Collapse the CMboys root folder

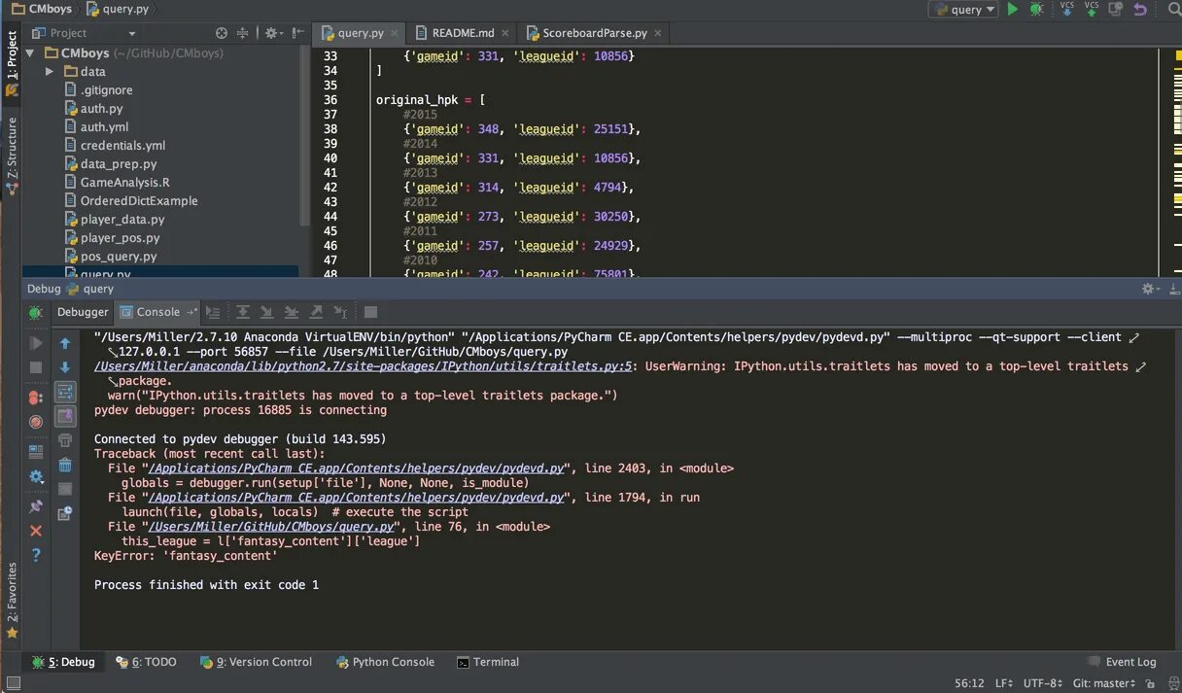[x=30, y=53]
